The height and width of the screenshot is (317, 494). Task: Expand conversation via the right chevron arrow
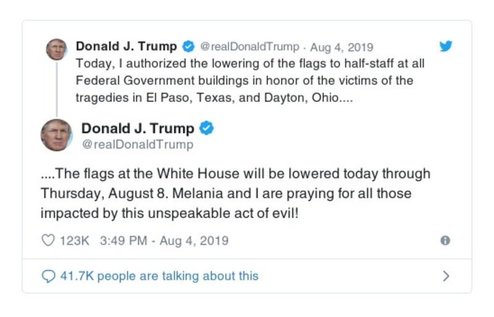(x=446, y=276)
